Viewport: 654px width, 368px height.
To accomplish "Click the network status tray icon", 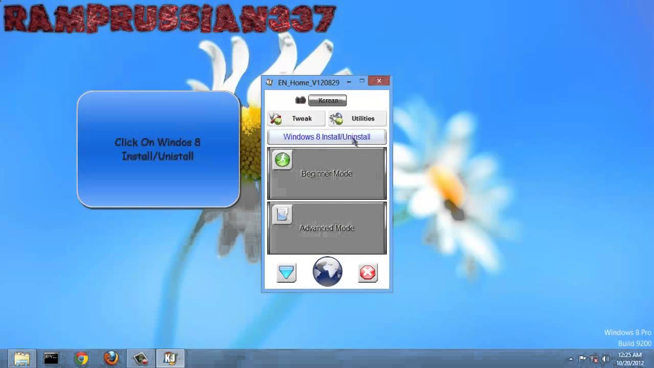I will (594, 359).
